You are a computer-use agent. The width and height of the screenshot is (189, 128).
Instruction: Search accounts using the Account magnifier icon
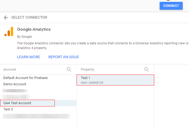click(x=69, y=69)
